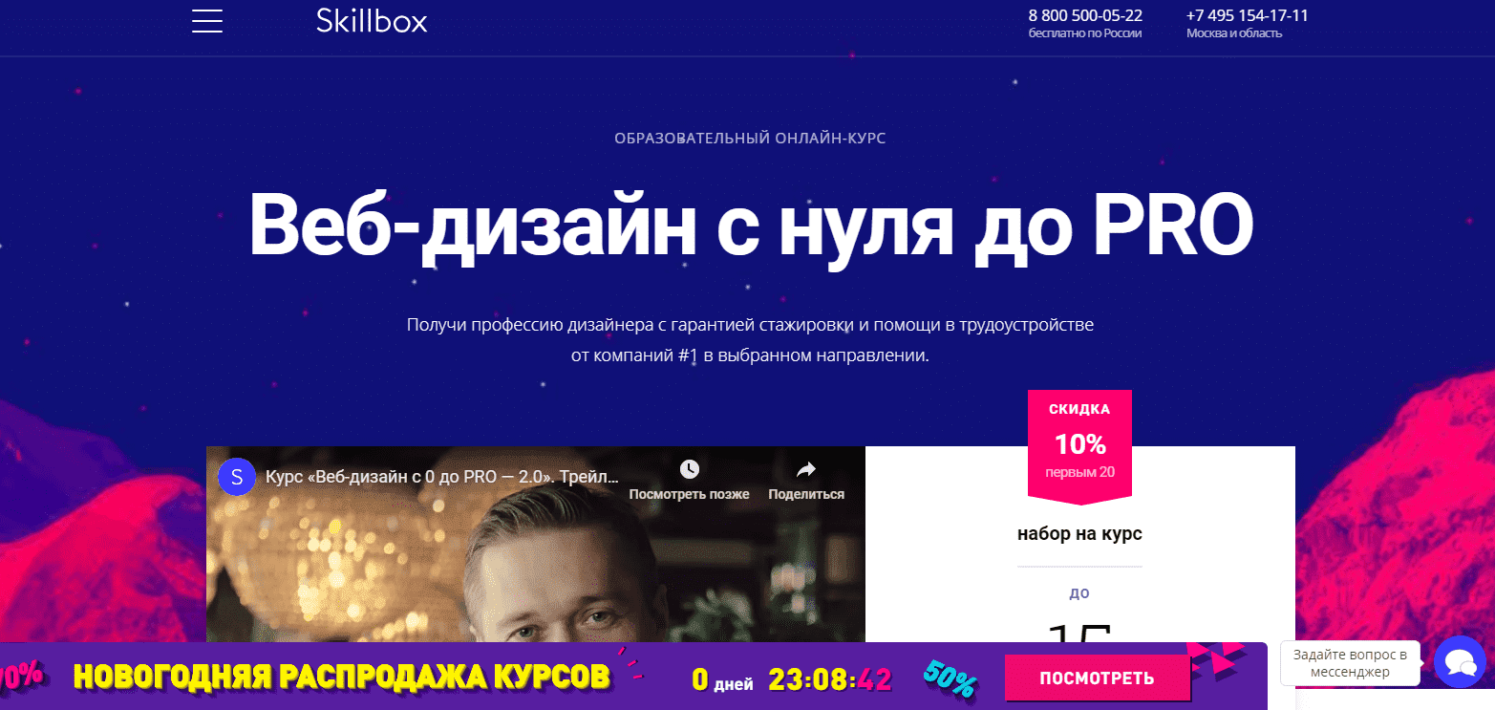The height and width of the screenshot is (710, 1495).
Task: Click the Share arrow icon on video
Action: click(806, 469)
